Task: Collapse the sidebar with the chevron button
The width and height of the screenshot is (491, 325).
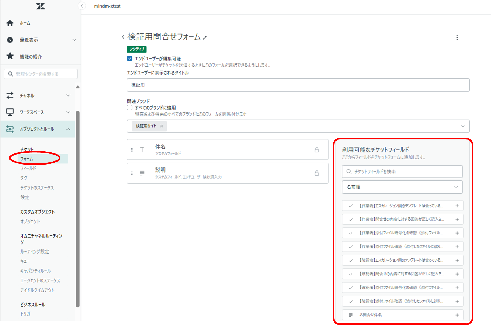Action: (x=82, y=6)
